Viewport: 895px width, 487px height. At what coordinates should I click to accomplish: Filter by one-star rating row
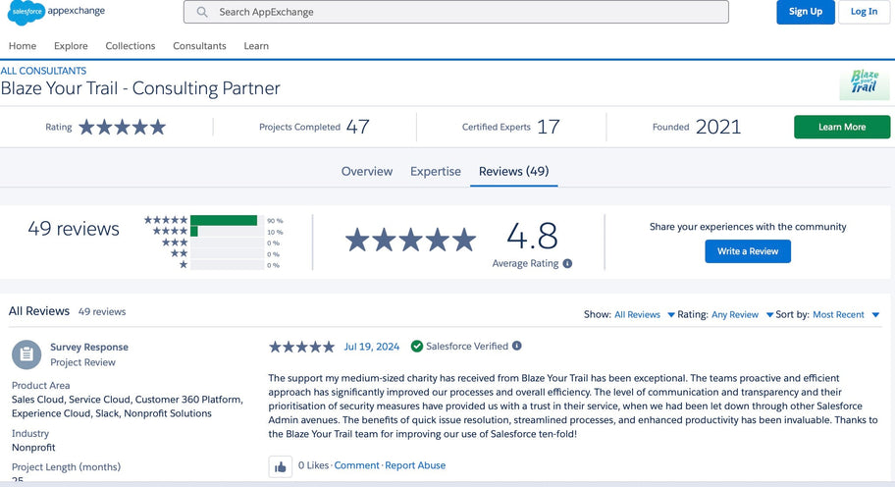231,265
